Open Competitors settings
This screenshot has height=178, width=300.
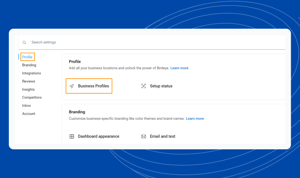(32, 97)
